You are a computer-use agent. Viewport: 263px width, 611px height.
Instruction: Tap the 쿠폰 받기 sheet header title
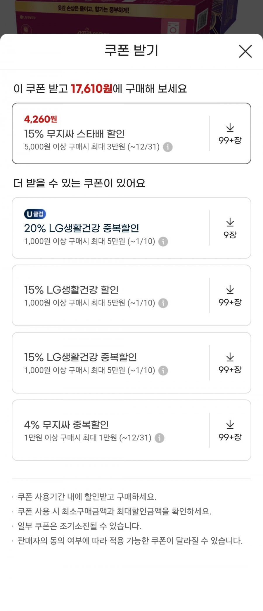[131, 50]
